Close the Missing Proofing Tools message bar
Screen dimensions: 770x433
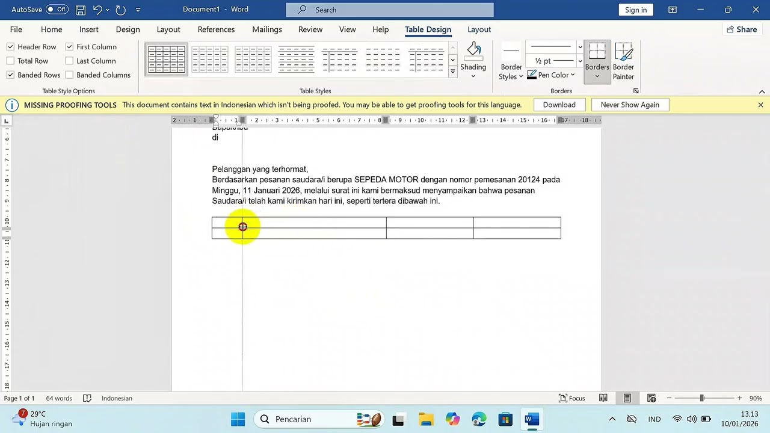(x=760, y=105)
